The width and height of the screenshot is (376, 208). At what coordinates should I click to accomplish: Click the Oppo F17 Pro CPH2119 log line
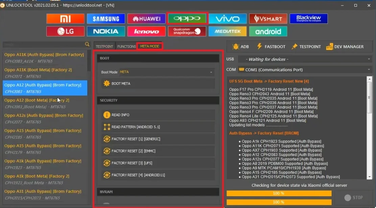(271, 89)
